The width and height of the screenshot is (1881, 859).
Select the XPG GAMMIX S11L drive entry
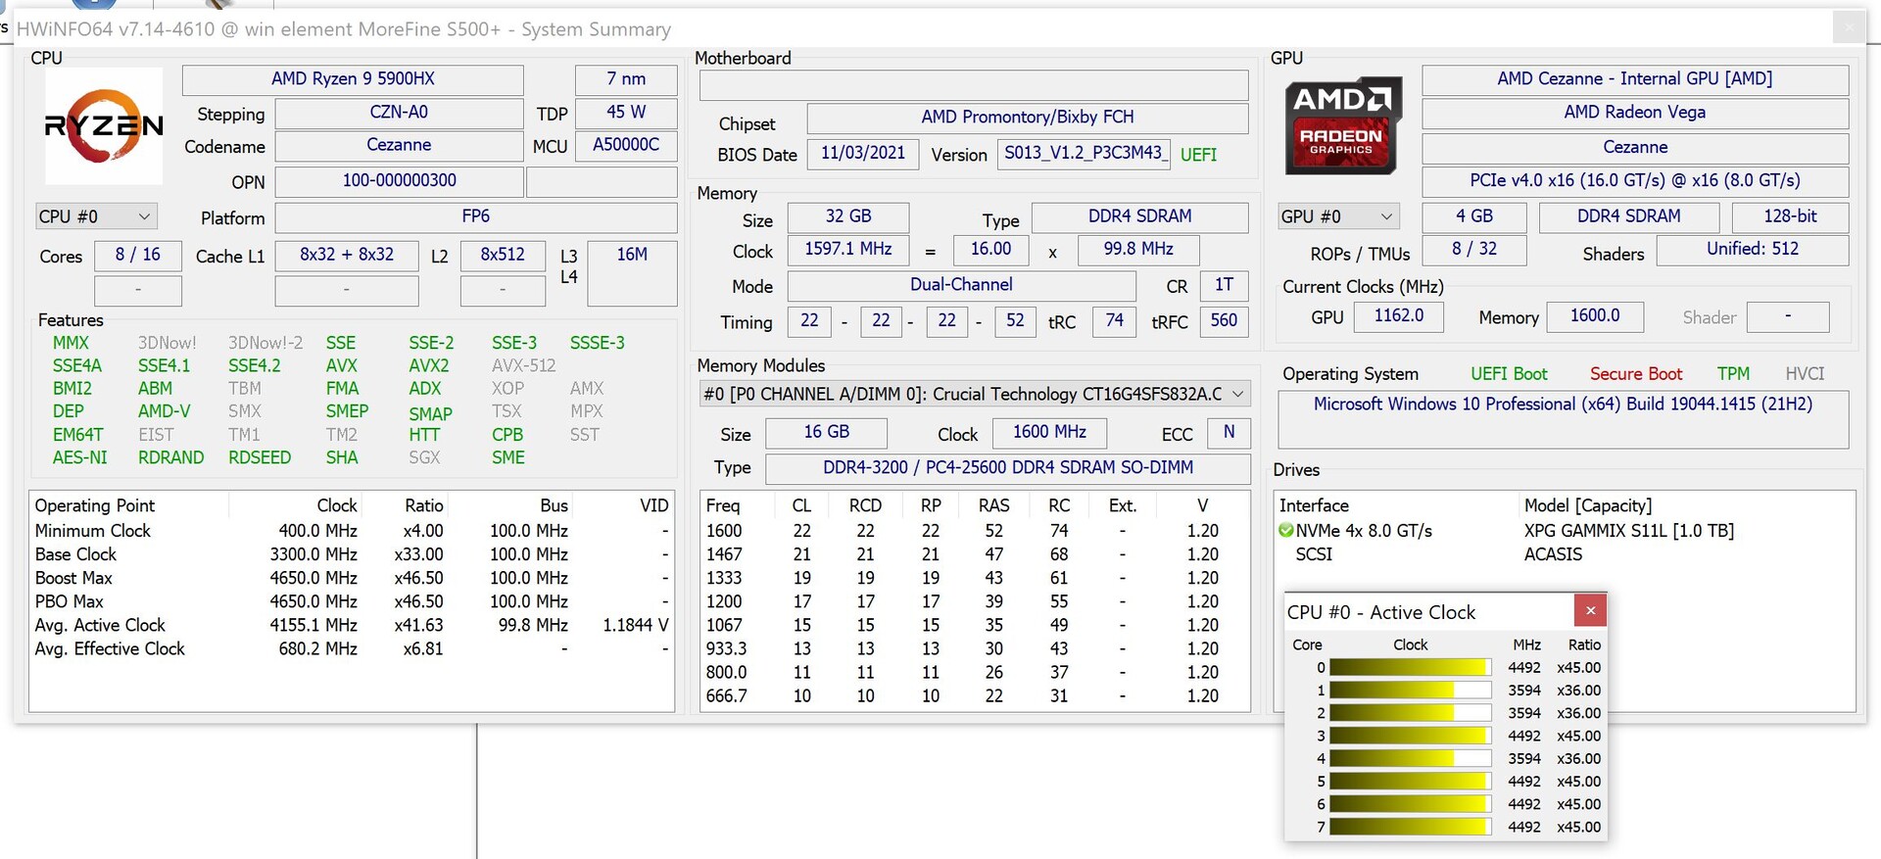point(1629,531)
